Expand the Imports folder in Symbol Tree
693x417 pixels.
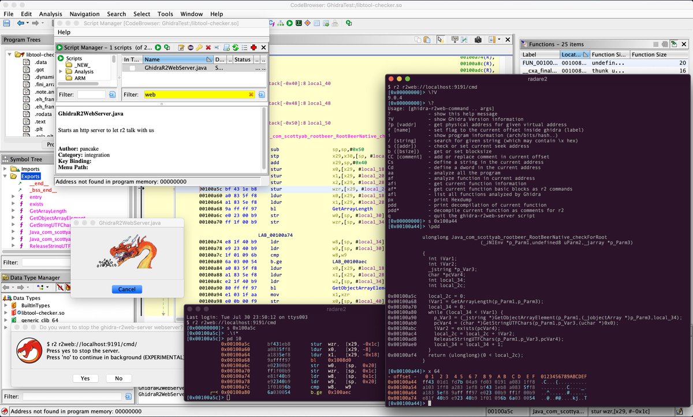(5, 169)
